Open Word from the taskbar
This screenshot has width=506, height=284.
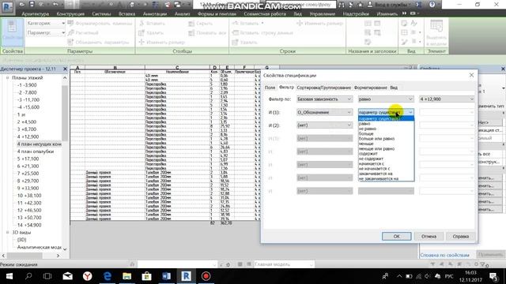point(167,276)
